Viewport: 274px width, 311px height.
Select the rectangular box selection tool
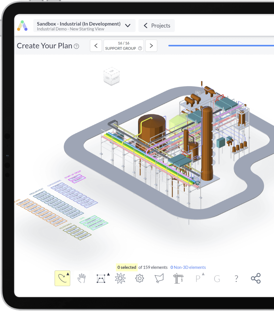(101, 278)
